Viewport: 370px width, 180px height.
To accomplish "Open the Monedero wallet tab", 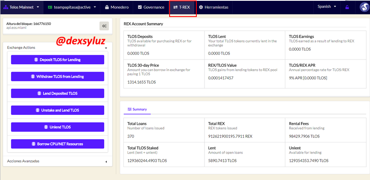I will tap(116, 7).
